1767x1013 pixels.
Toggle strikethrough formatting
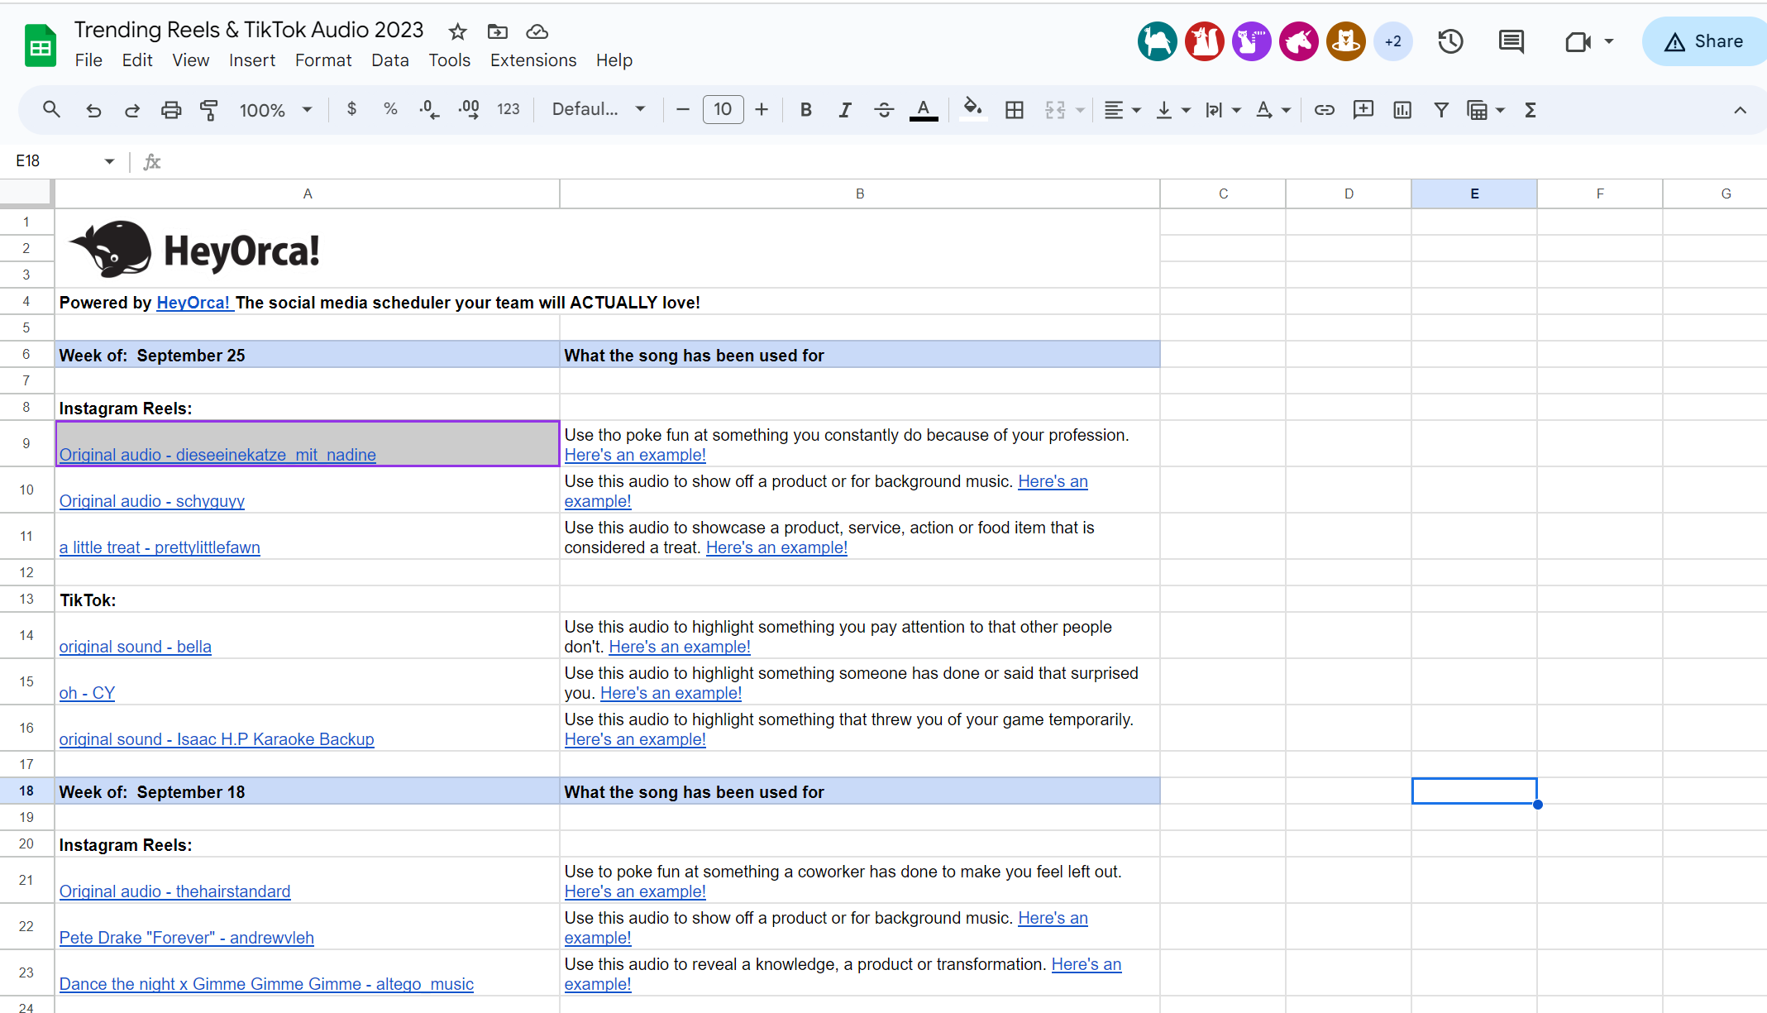pos(883,110)
